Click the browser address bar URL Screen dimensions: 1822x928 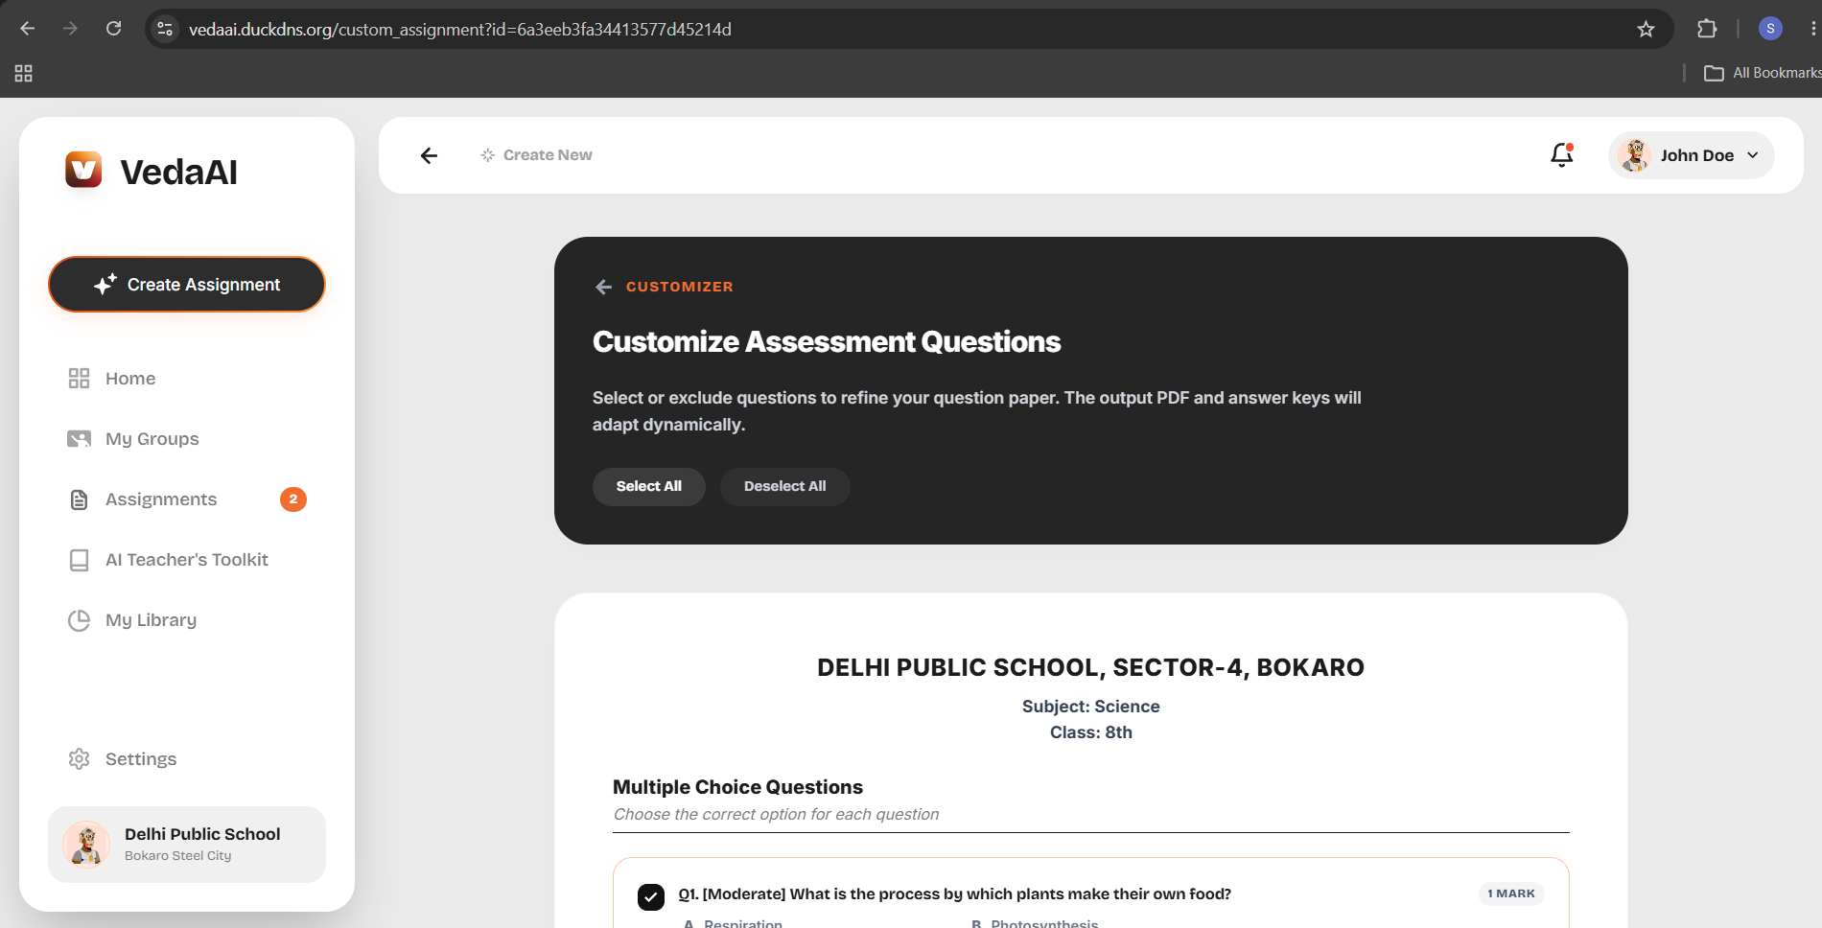460,30
